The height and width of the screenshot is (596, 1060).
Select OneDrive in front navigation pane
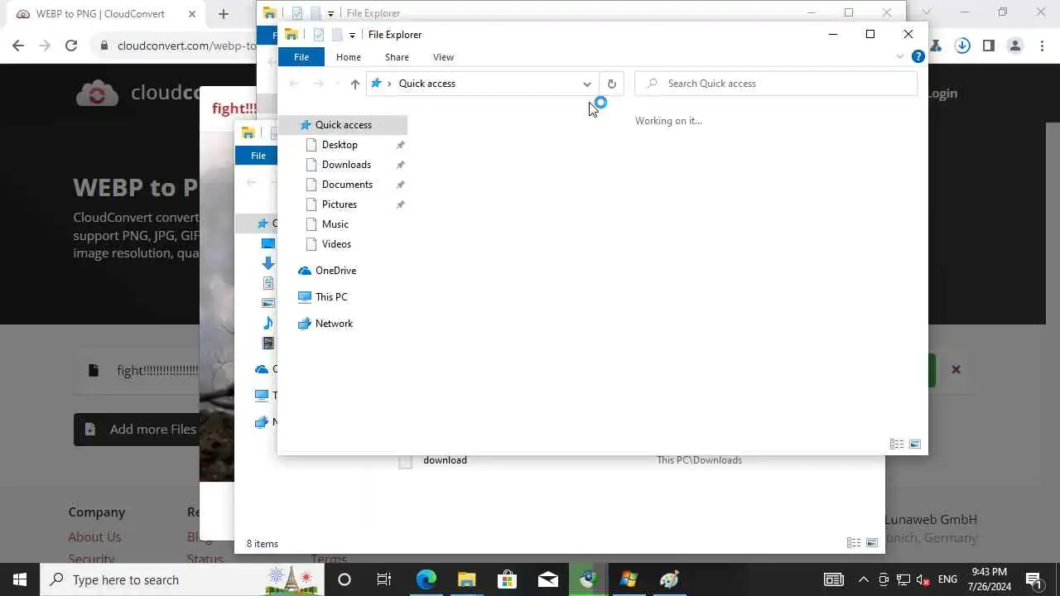[335, 271]
